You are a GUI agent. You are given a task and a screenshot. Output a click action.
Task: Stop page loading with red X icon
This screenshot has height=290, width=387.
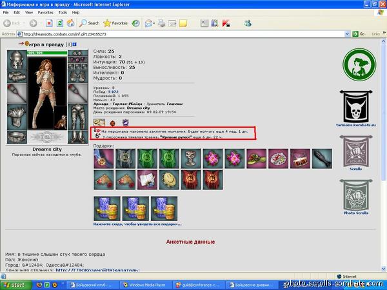coord(49,23)
